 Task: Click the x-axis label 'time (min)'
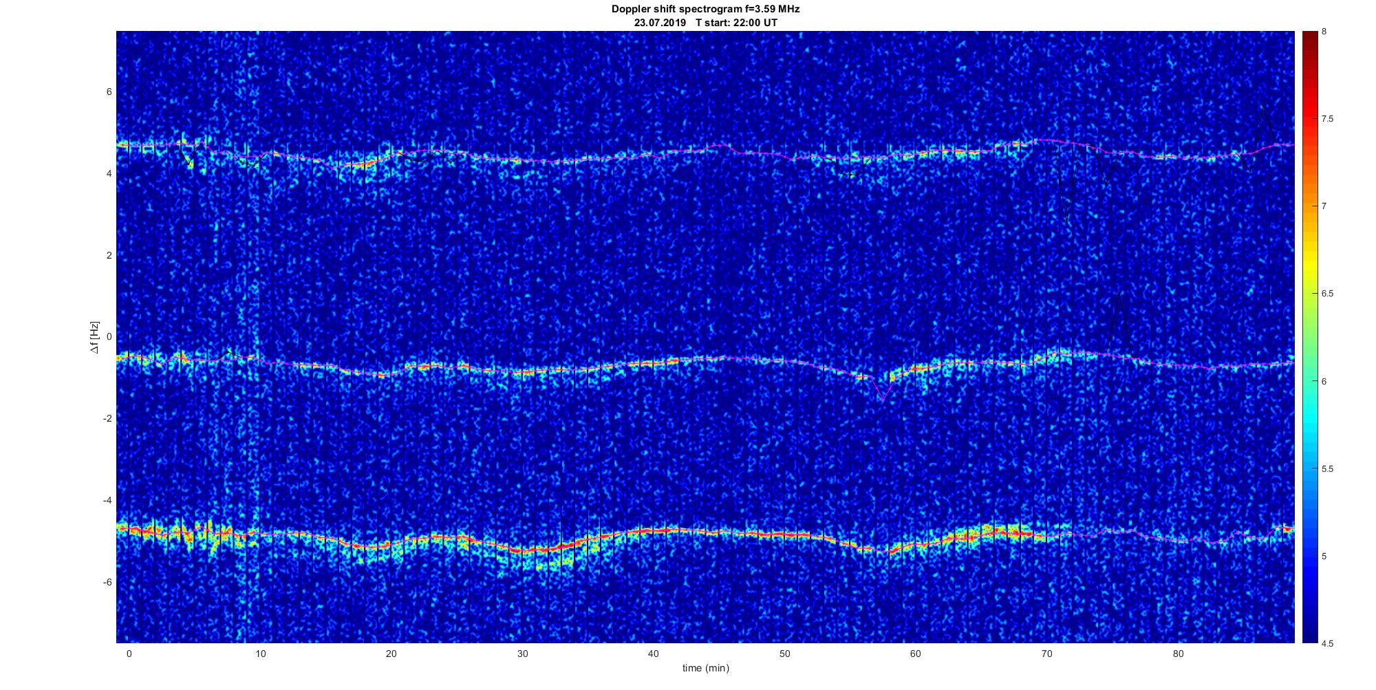(x=706, y=668)
